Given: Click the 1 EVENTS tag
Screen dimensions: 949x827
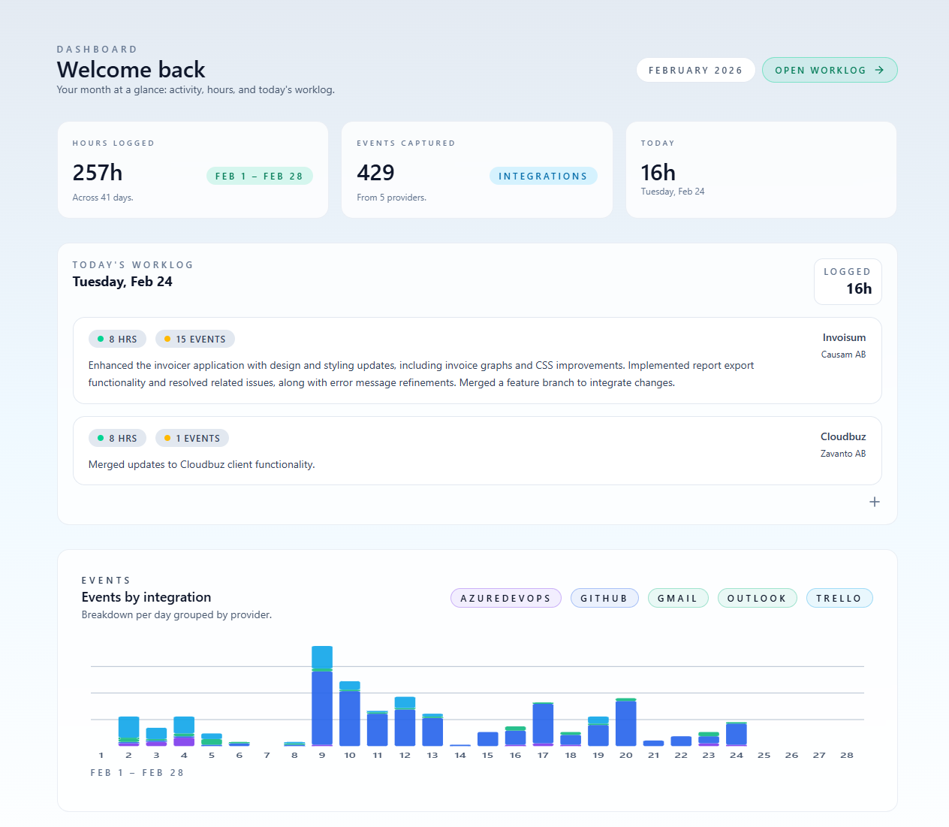Looking at the screenshot, I should point(192,438).
